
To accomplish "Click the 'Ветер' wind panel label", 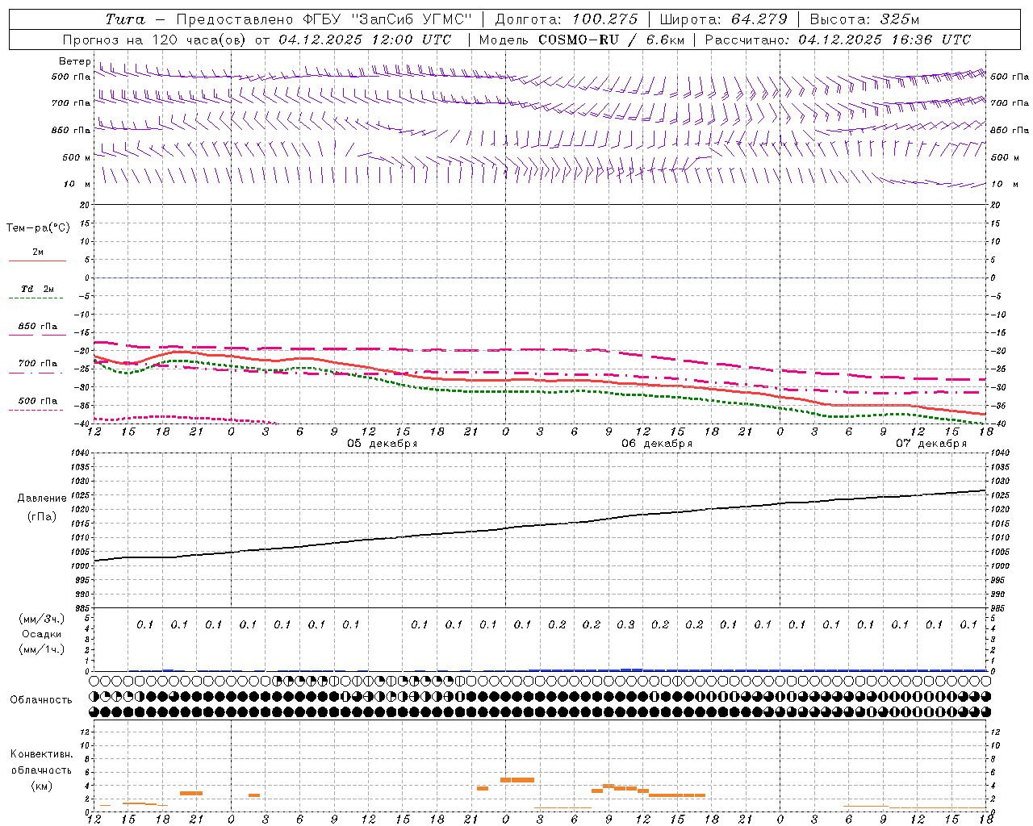I will tap(75, 61).
